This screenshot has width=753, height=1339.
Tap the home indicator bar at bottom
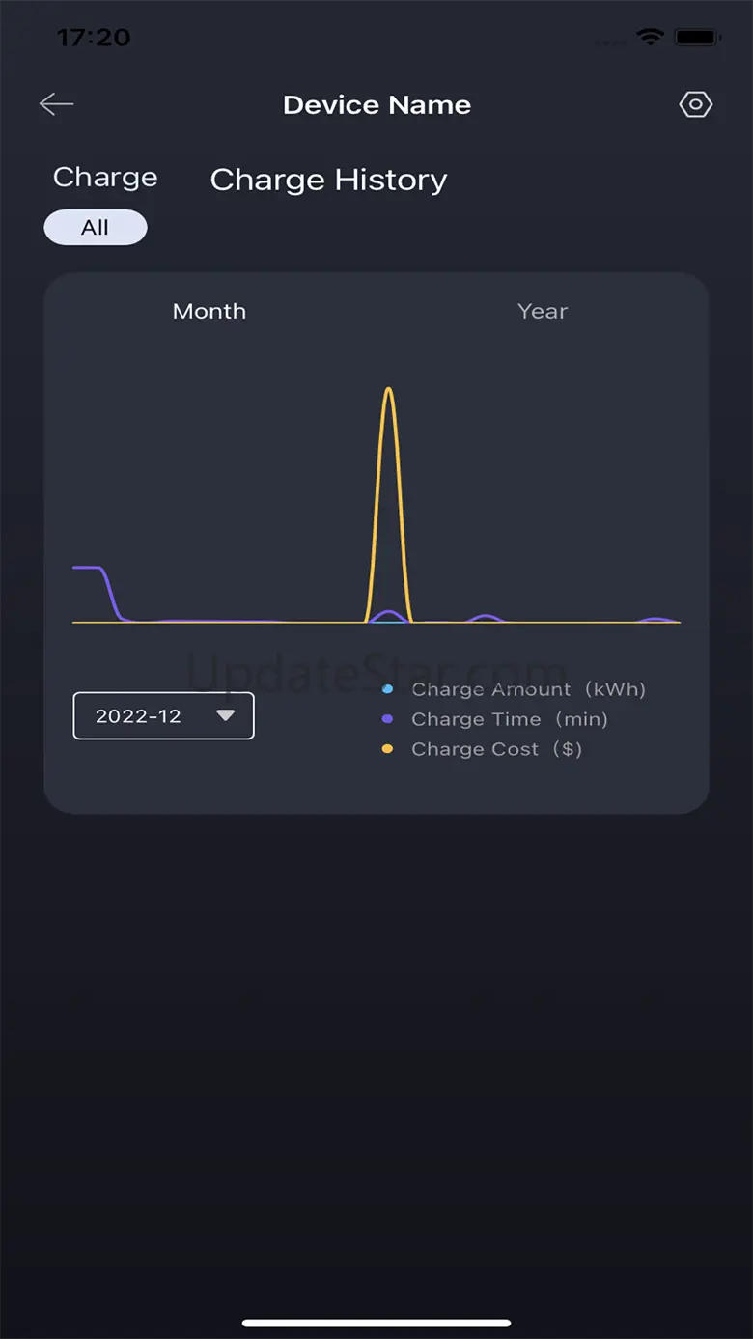coord(376,1323)
